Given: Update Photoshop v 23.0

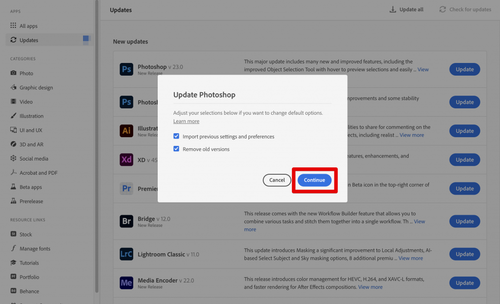Looking at the screenshot, I should [x=465, y=69].
